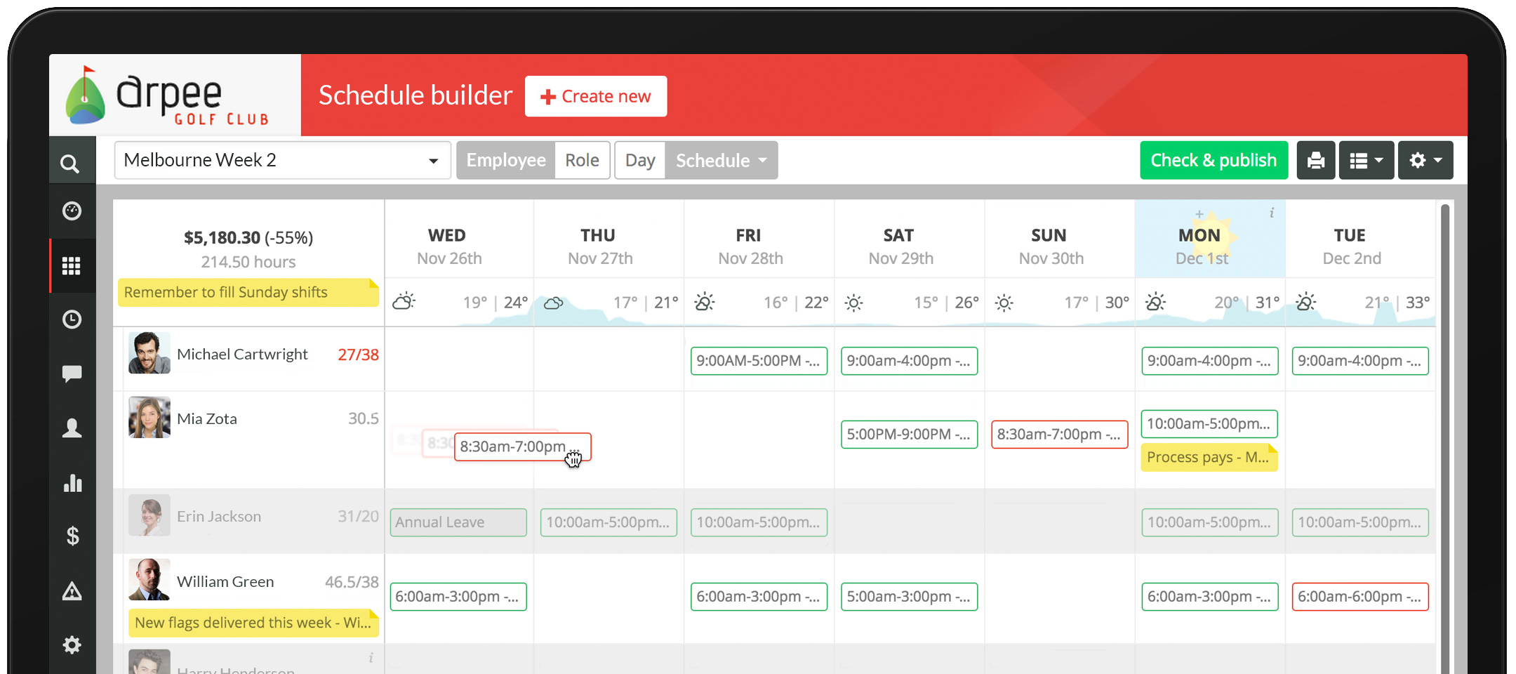The image size is (1516, 674).
Task: Open the toolbar settings gear dropdown
Action: (x=1425, y=160)
